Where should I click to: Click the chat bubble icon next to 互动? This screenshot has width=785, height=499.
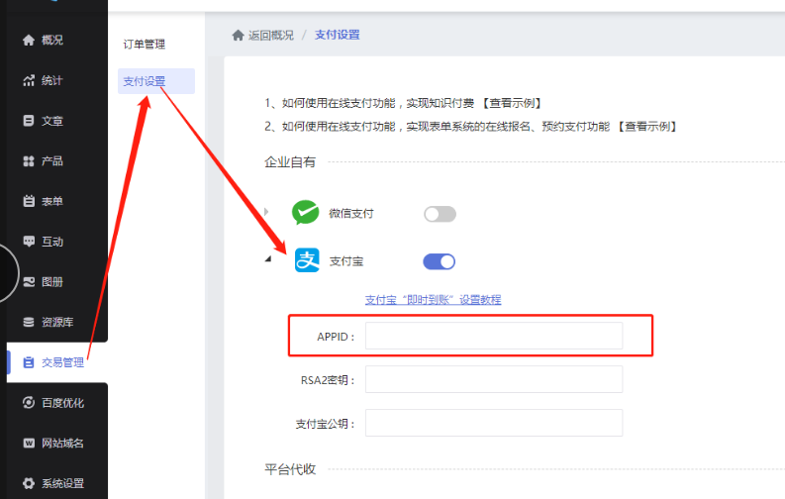click(29, 242)
